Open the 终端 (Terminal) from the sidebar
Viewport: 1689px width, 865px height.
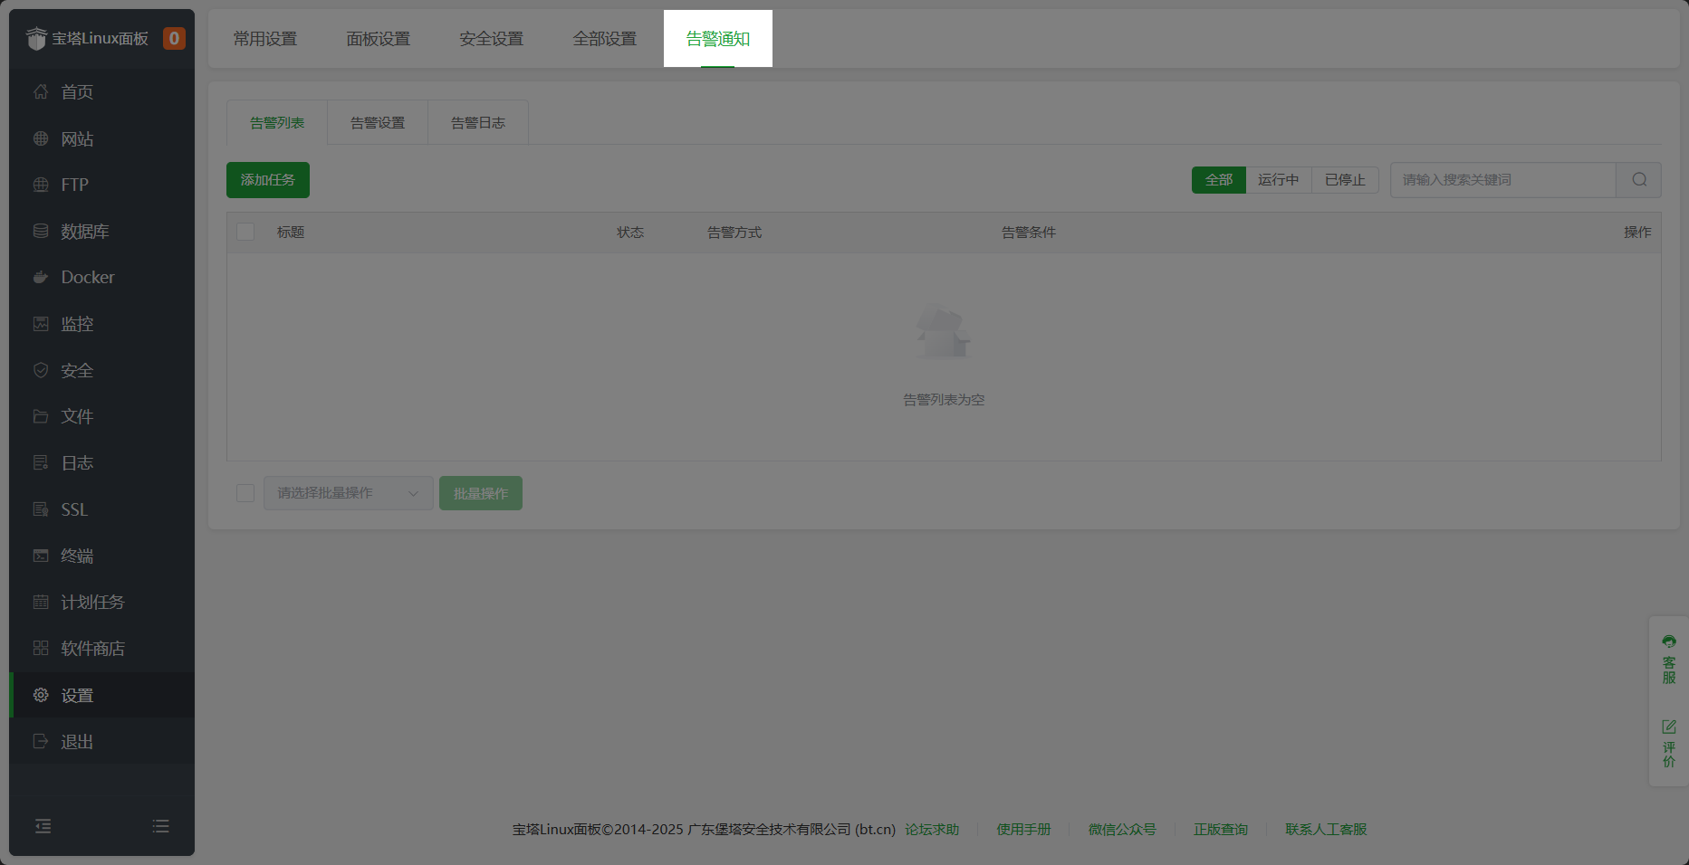[x=77, y=556]
